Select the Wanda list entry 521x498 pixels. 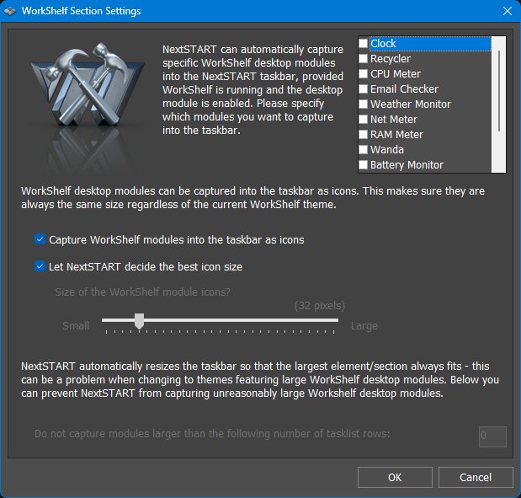[387, 150]
